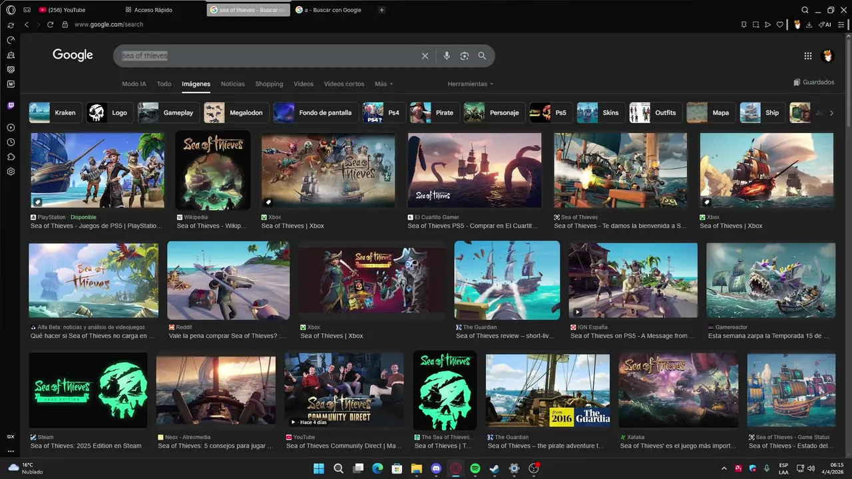Click the search tabs magnifier icon in title bar
Viewport: 852px width, 479px height.
pos(805,10)
